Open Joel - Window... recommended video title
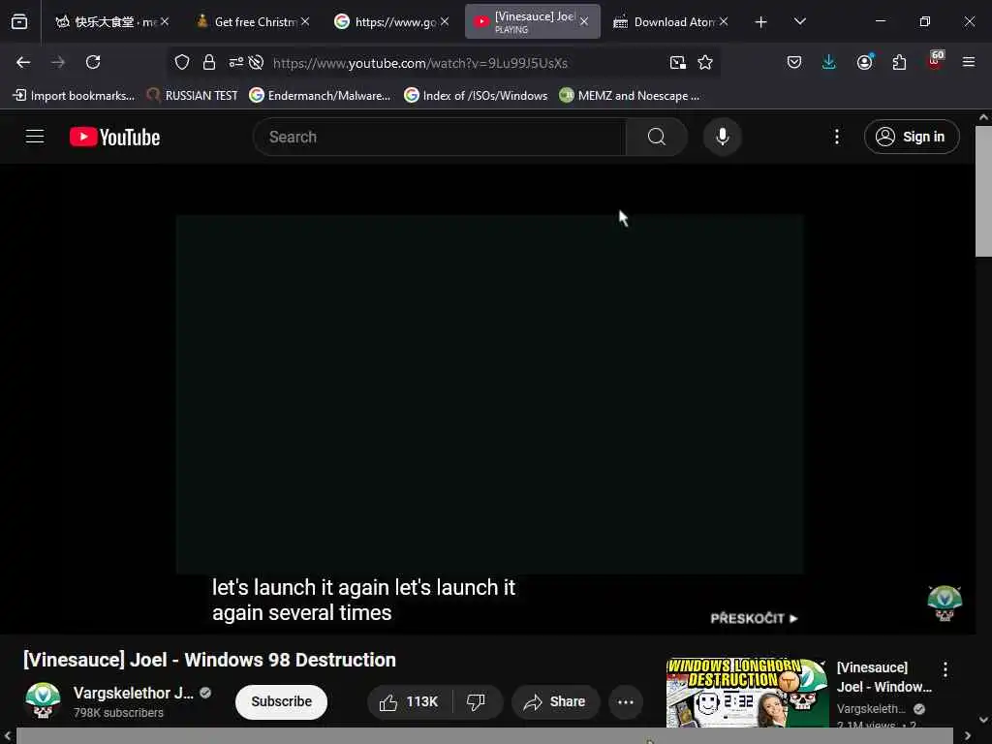The width and height of the screenshot is (992, 744). (x=883, y=677)
